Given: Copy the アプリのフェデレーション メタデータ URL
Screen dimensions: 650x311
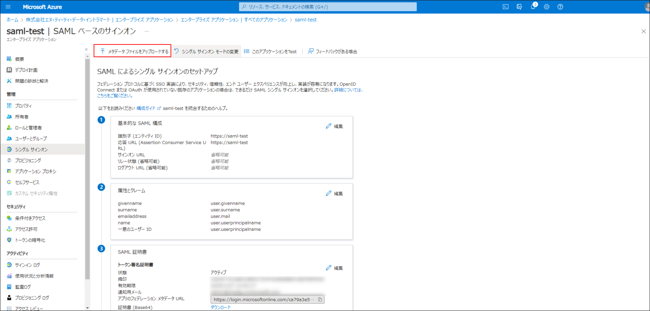Looking at the screenshot, I should click(320, 299).
